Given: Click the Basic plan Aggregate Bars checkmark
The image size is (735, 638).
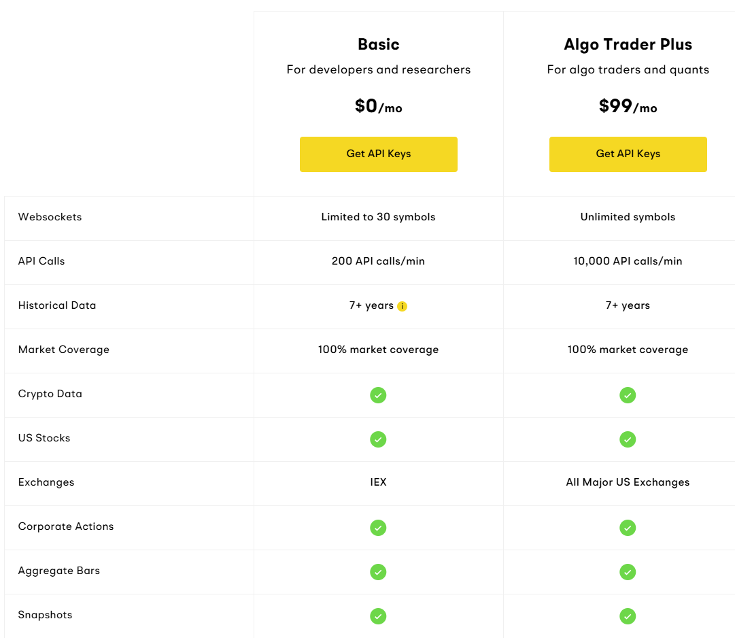Looking at the screenshot, I should click(378, 572).
